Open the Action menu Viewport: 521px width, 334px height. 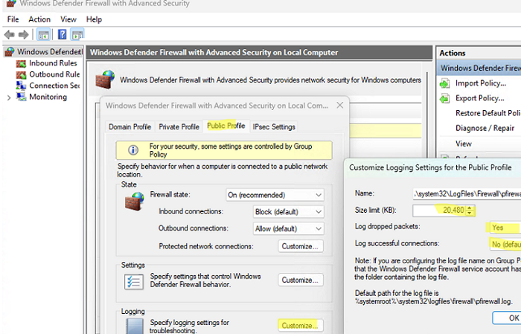coord(39,19)
